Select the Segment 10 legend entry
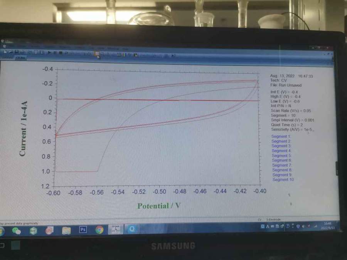Screen dimensions: 347x260 [283, 179]
